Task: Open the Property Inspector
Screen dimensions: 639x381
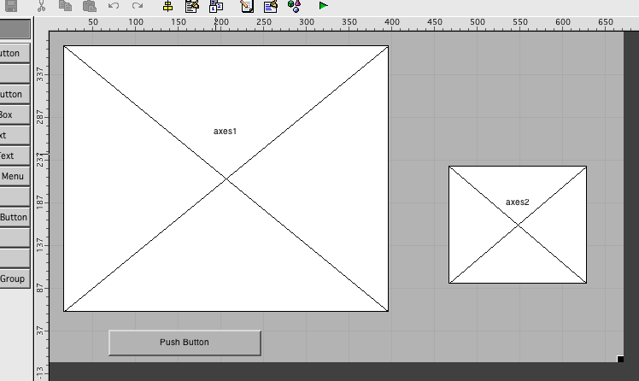Action: tap(270, 6)
